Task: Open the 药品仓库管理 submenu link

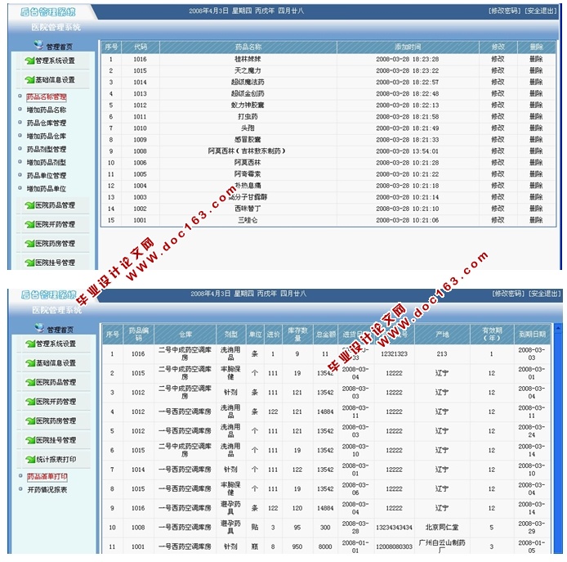Action: [47, 124]
